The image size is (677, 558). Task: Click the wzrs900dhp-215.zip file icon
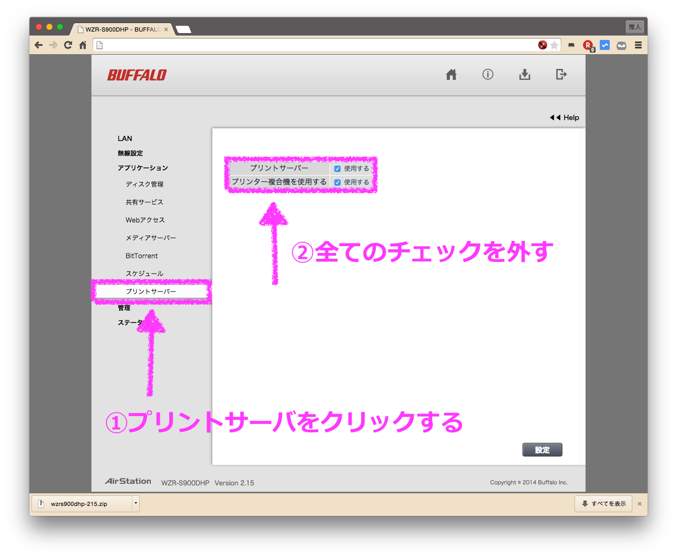41,504
